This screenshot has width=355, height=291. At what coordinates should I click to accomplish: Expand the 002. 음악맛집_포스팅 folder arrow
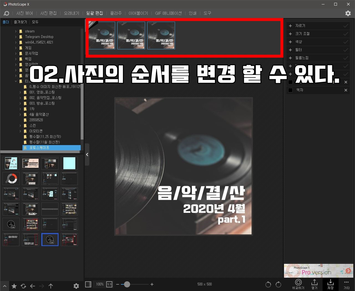tap(20, 98)
